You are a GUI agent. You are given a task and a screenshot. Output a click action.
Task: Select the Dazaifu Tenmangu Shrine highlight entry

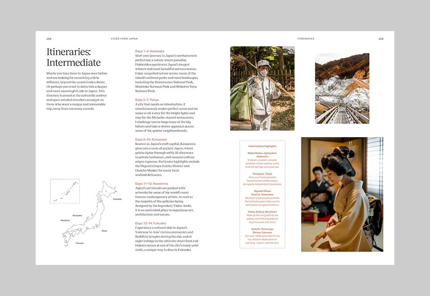tap(263, 230)
